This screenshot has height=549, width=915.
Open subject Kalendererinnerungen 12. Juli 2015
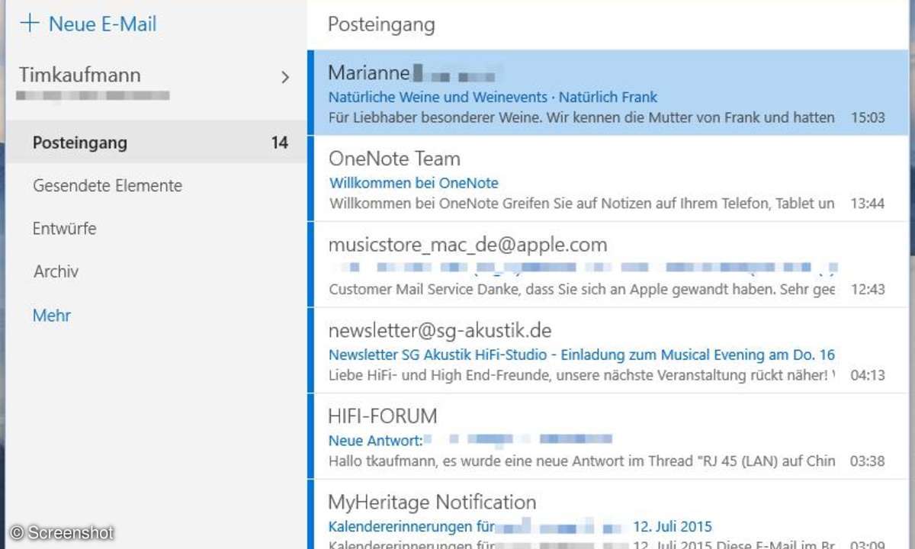(x=520, y=526)
